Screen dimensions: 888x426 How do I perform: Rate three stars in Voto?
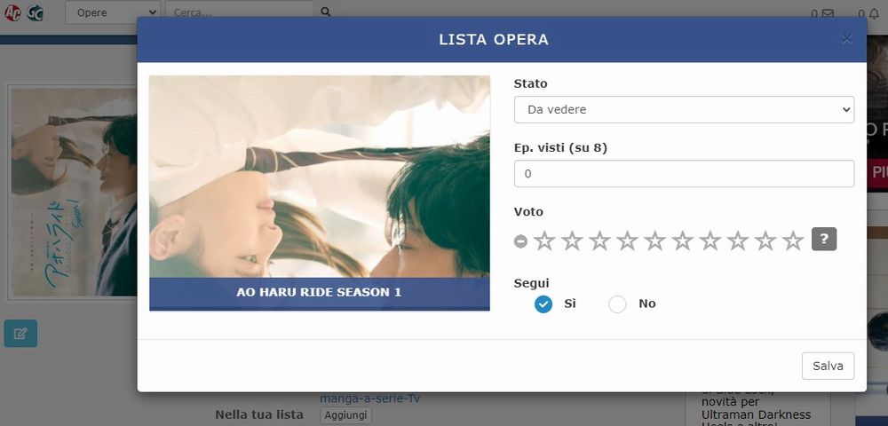click(599, 241)
